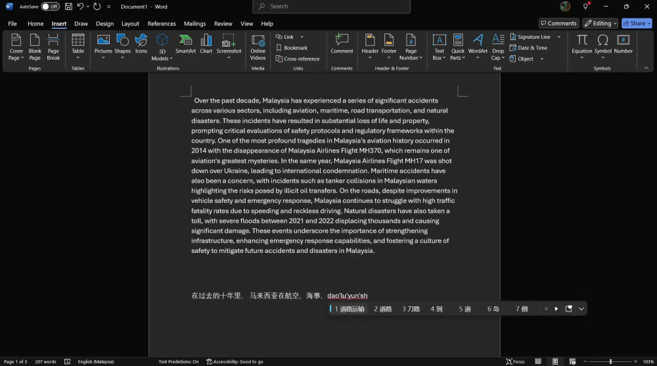This screenshot has width=657, height=366.
Task: Adjust the zoom slider handle
Action: pyautogui.click(x=610, y=361)
